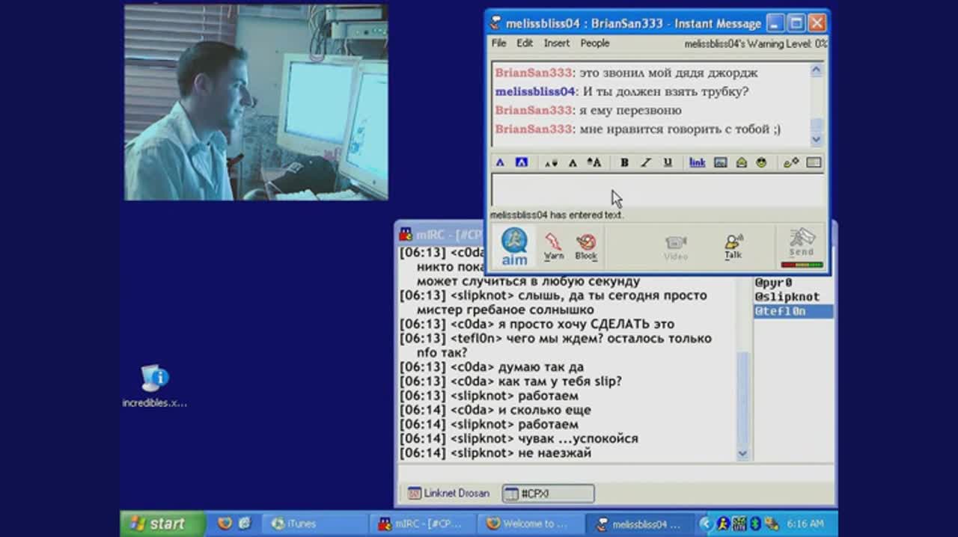This screenshot has height=537, width=958.
Task: Switch to the #CPX channel tab
Action: (x=548, y=494)
